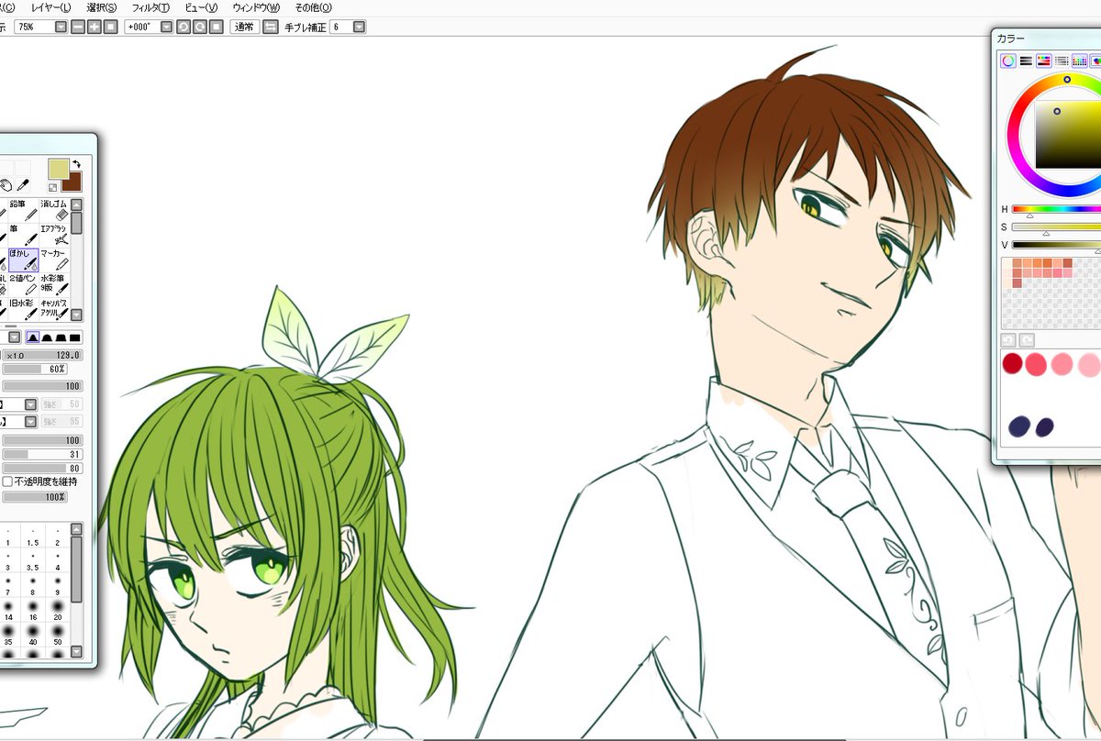Open the フィルタ(T) menu

point(150,7)
